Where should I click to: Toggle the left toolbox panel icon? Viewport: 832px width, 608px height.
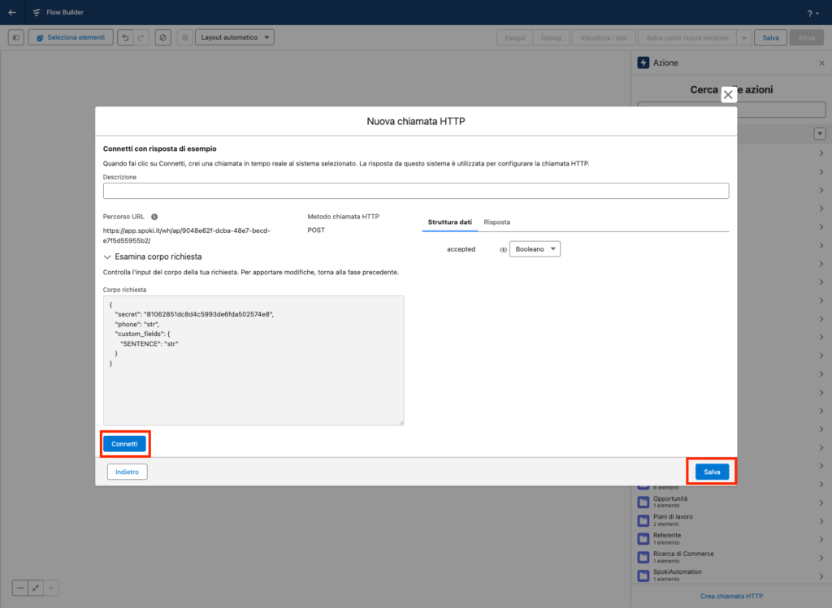pos(16,37)
